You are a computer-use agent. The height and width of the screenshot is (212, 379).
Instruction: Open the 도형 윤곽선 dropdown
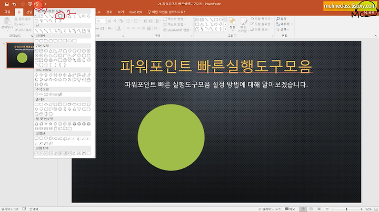point(262,24)
